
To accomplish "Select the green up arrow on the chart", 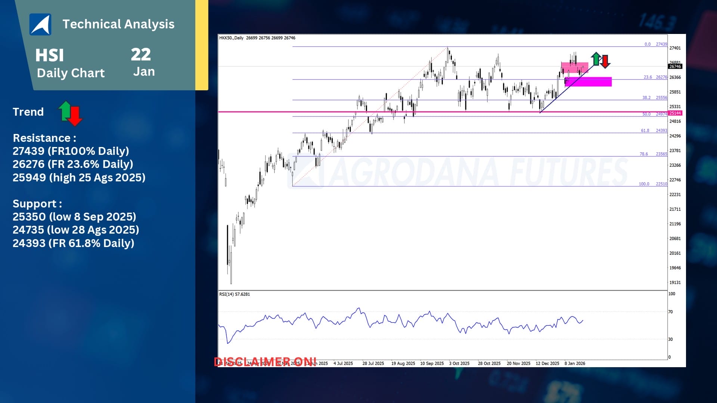I will click(x=596, y=58).
